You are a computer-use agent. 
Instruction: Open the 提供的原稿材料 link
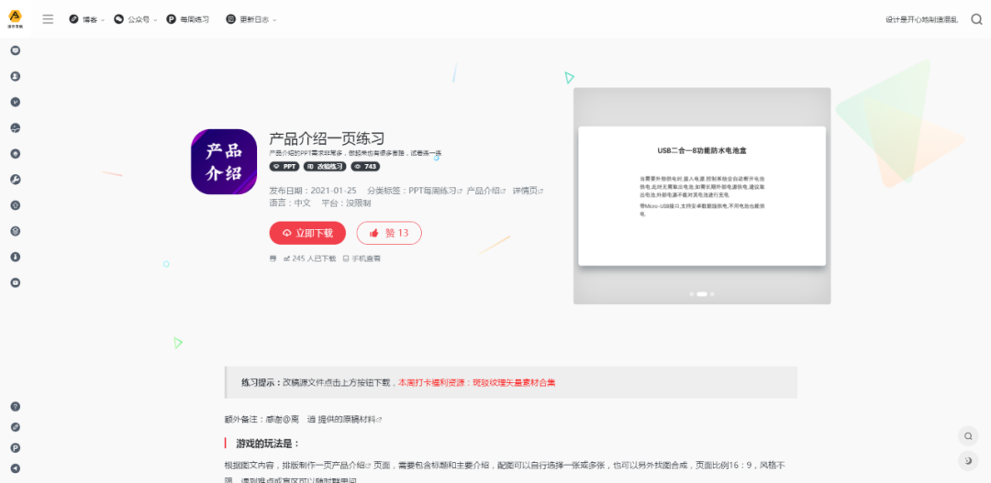350,419
